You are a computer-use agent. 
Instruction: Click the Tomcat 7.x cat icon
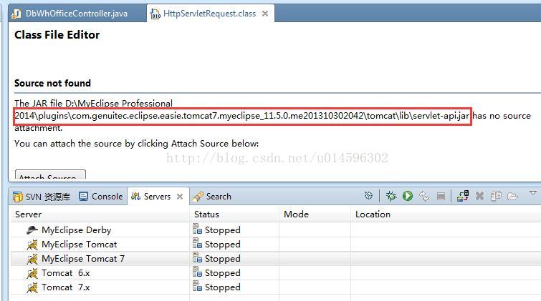(x=32, y=287)
